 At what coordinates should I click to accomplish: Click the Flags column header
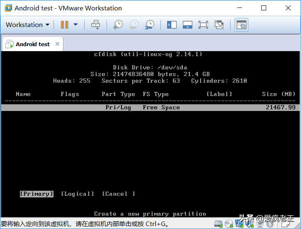pos(70,94)
